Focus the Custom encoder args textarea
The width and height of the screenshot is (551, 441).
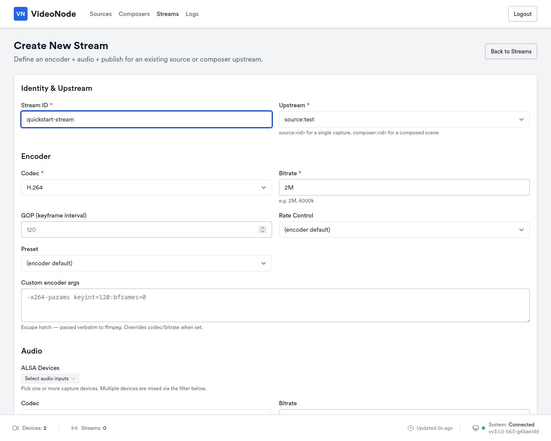pos(275,305)
